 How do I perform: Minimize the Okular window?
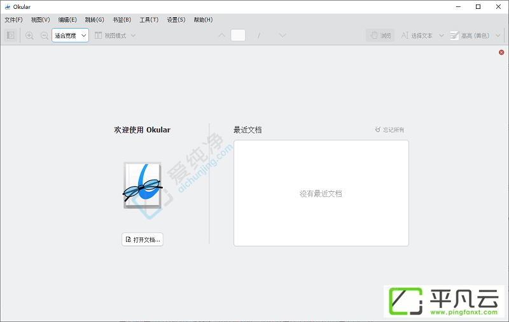458,6
